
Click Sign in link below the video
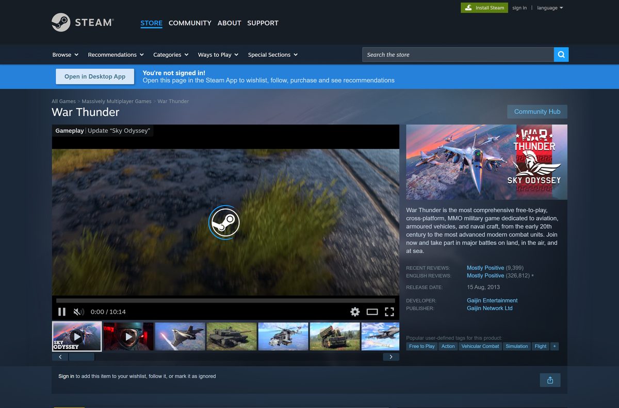point(66,376)
